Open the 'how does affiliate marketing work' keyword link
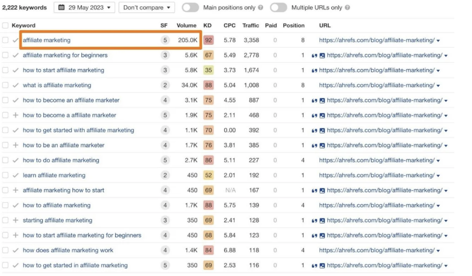 [68, 251]
